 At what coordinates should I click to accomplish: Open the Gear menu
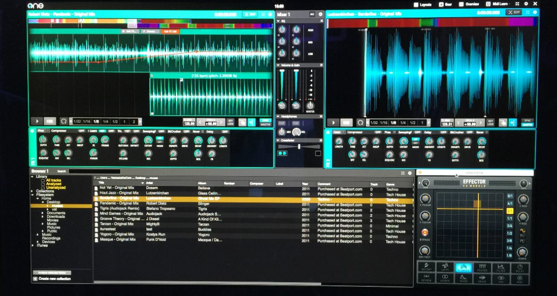(x=446, y=5)
